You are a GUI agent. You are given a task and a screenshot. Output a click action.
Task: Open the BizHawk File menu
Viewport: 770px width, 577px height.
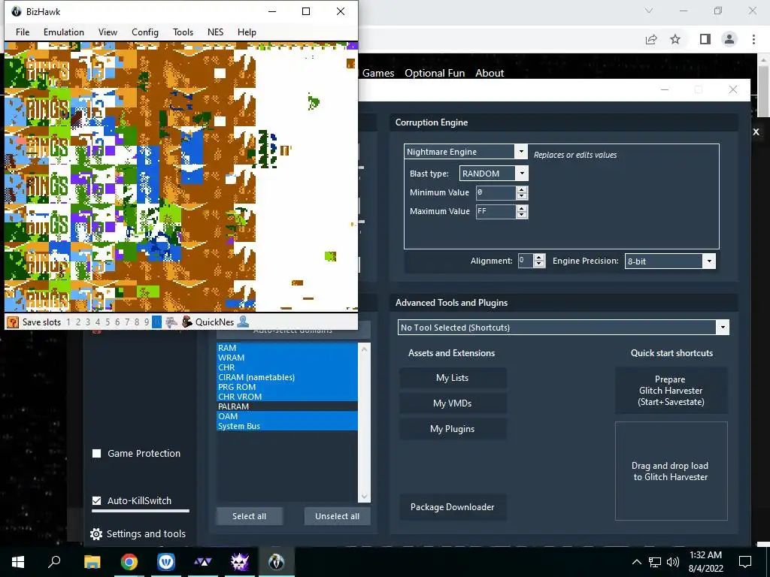pyautogui.click(x=23, y=32)
